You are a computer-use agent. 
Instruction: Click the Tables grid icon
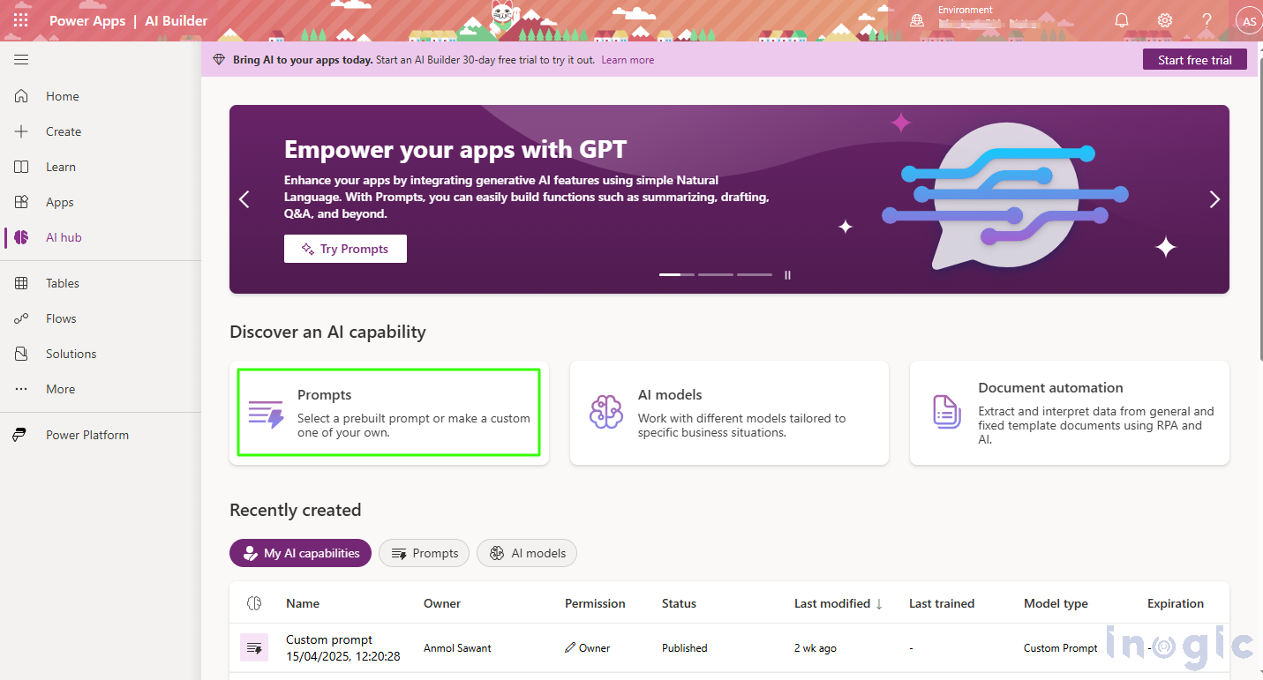21,283
